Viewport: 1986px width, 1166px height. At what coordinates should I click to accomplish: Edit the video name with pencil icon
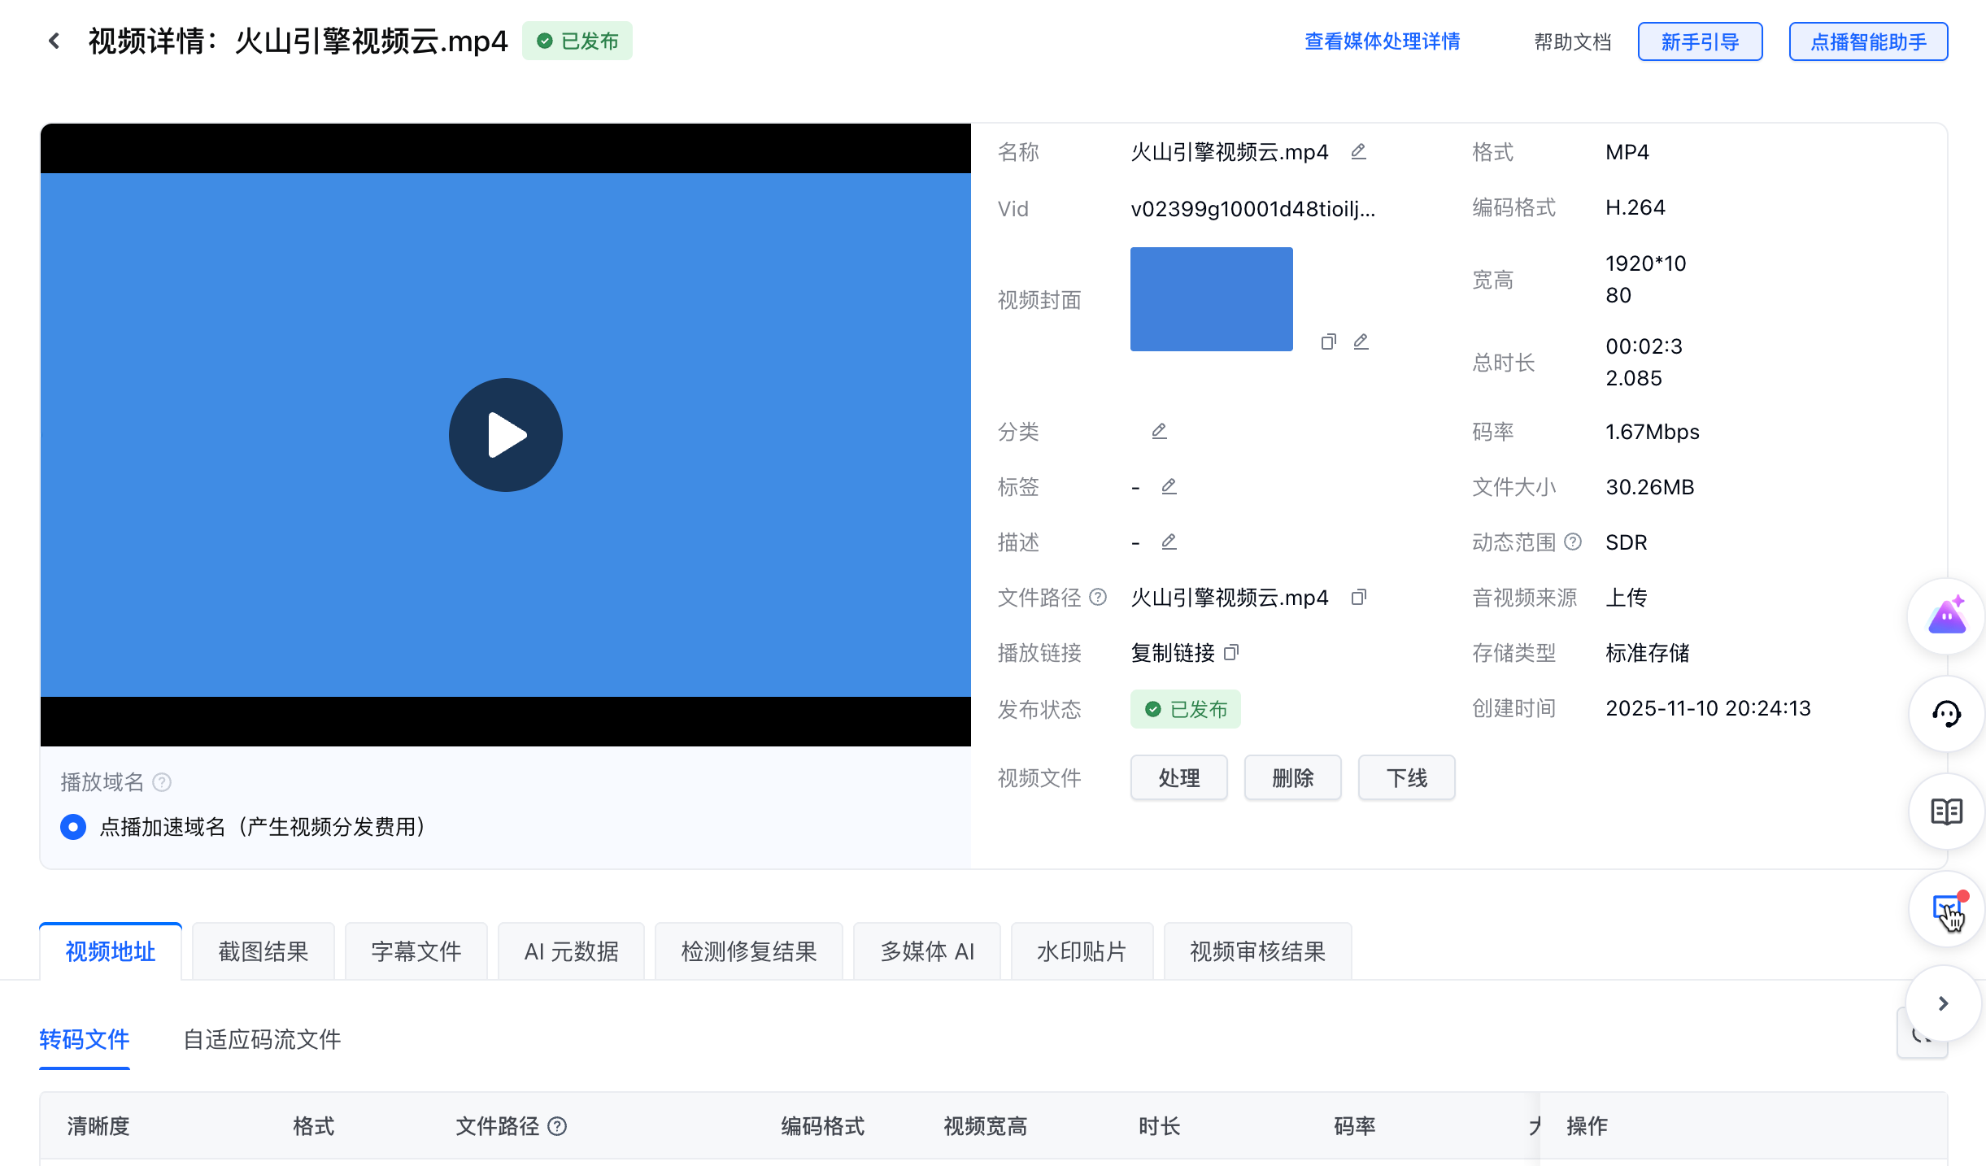tap(1358, 152)
